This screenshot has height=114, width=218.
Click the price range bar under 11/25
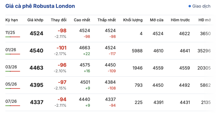[13, 37]
